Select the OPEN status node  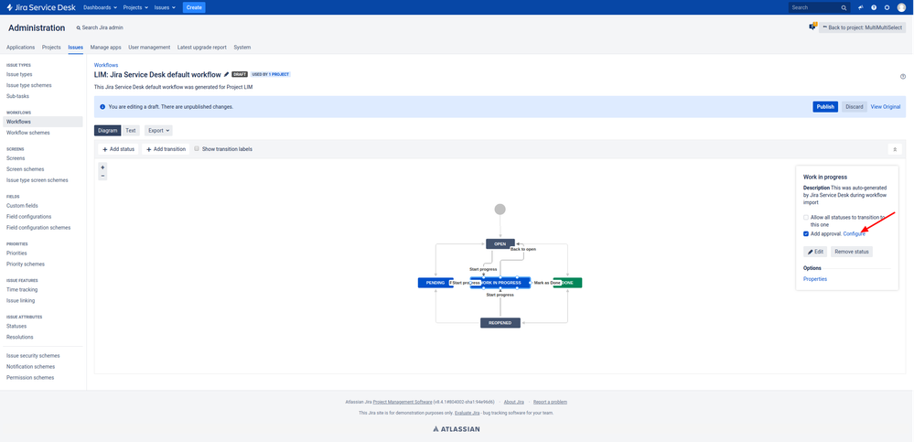click(500, 243)
